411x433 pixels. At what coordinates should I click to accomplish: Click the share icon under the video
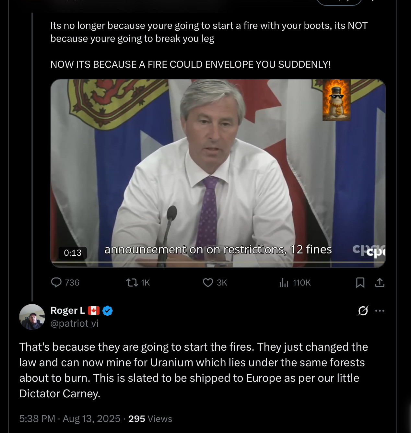point(380,283)
